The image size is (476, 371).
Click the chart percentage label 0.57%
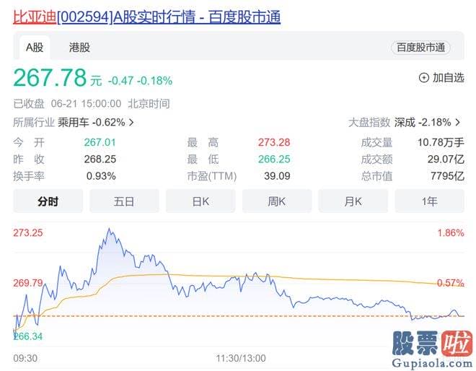(x=451, y=283)
